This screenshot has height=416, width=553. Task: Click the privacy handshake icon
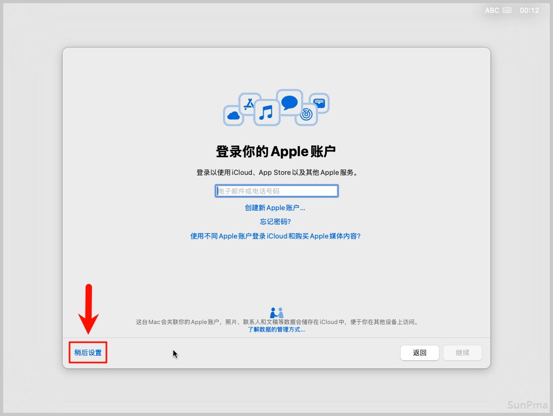[x=276, y=313]
